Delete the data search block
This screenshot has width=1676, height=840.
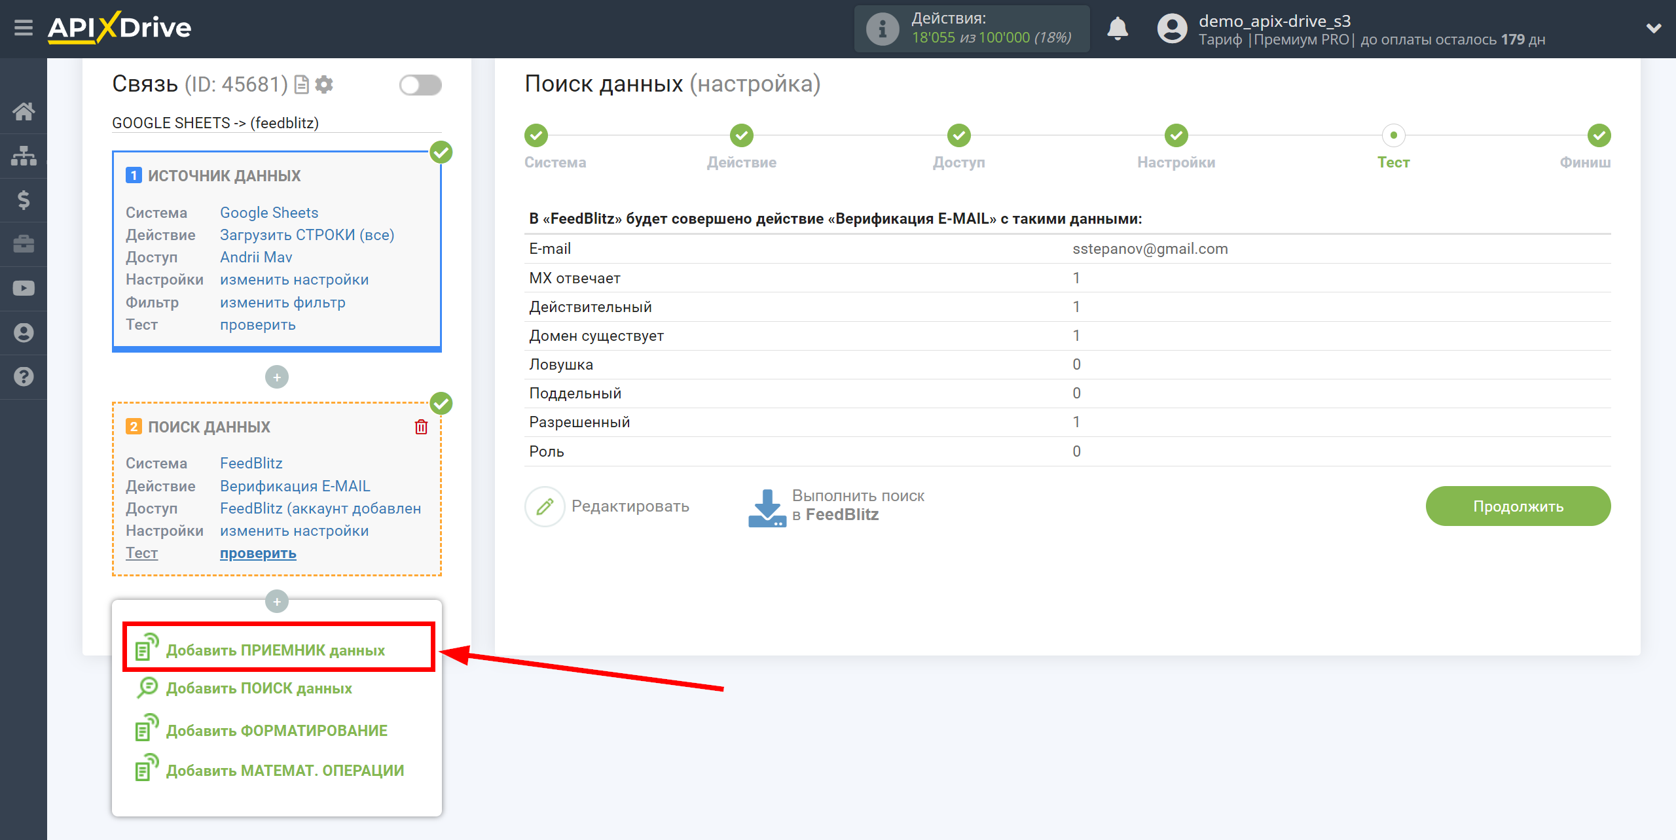point(421,427)
